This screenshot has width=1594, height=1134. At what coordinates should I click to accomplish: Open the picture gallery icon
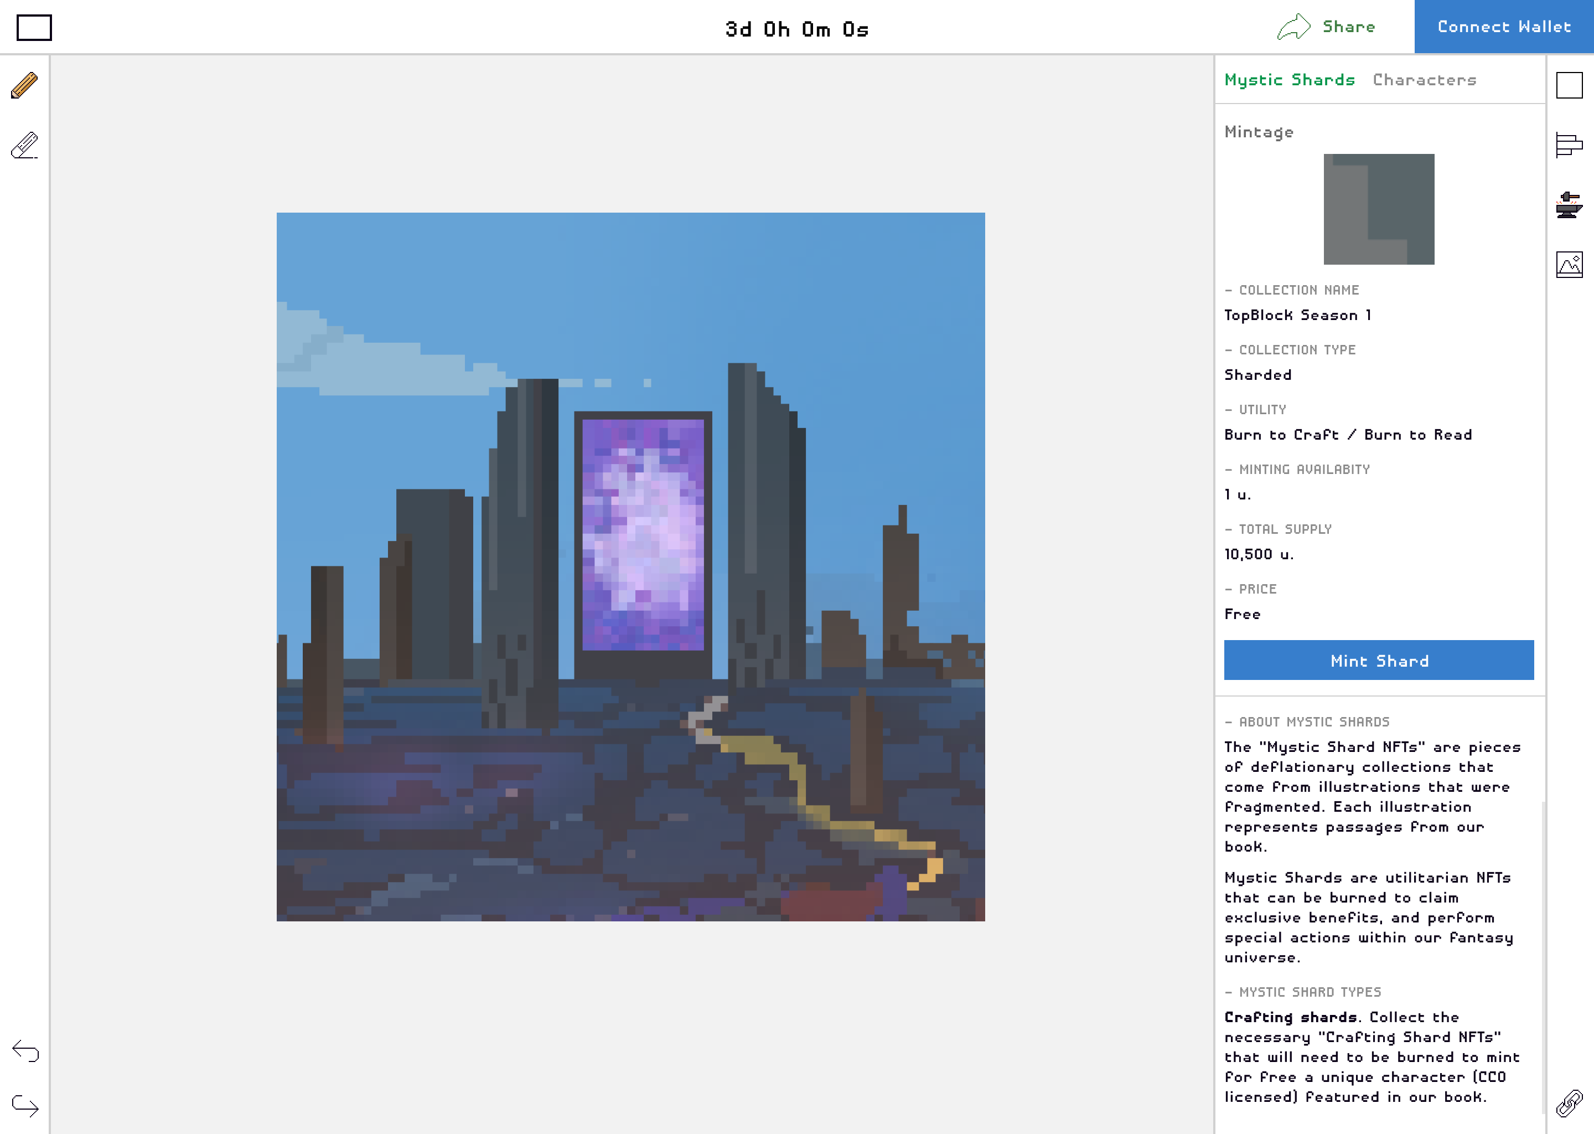[1569, 265]
